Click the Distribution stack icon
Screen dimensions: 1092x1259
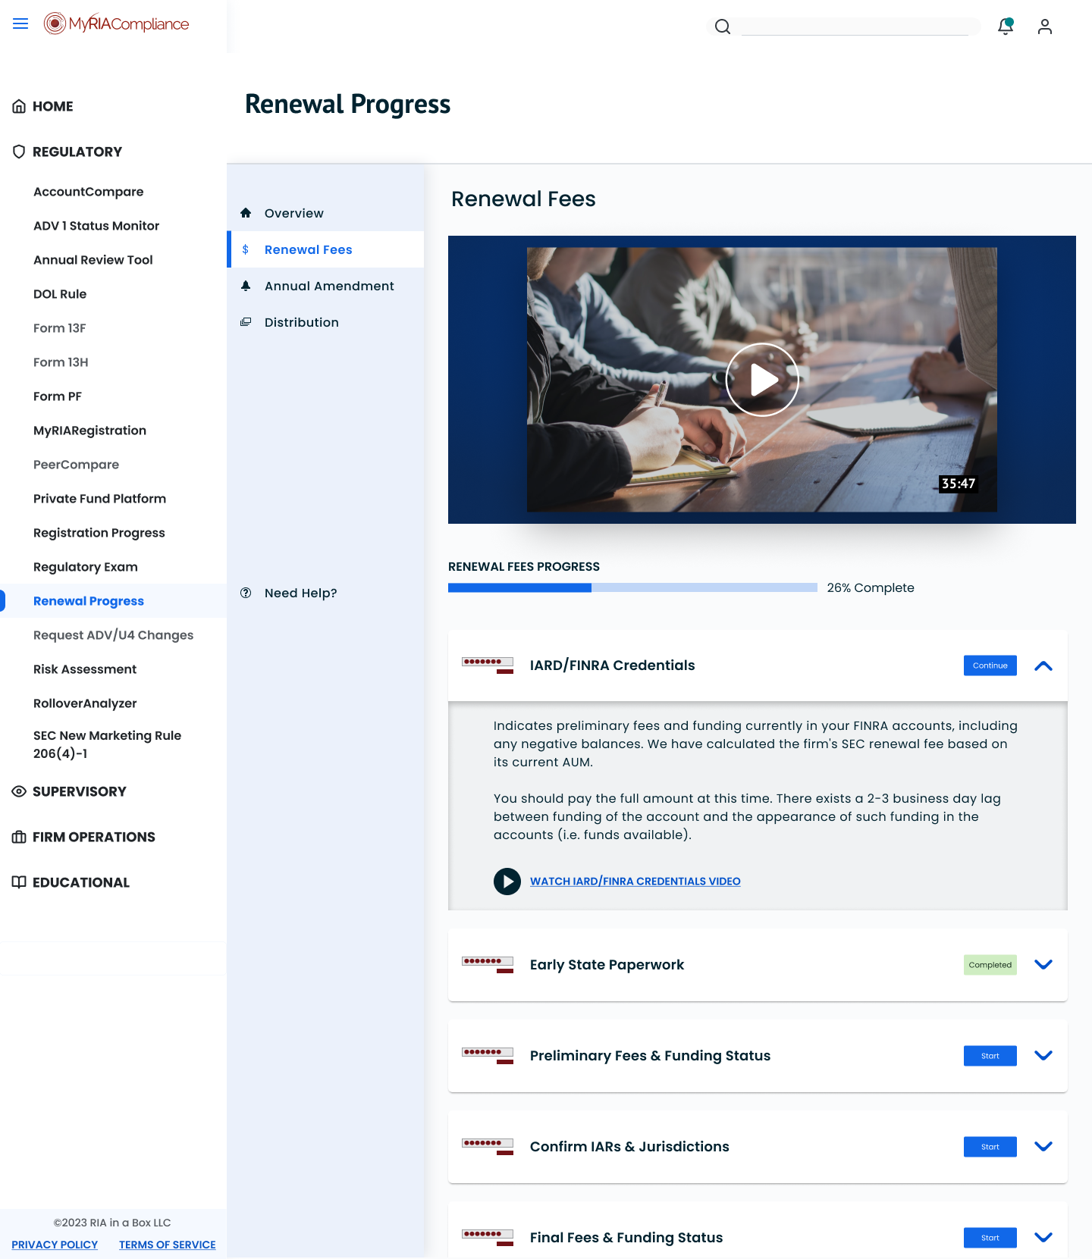coord(246,322)
